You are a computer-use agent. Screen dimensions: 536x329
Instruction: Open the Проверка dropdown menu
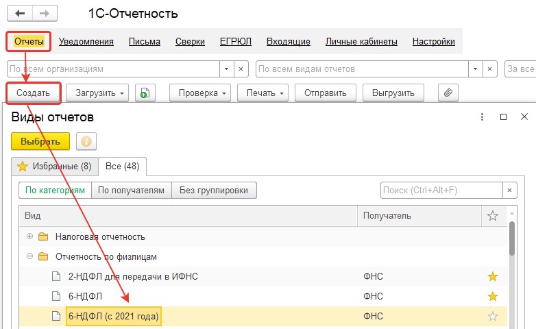click(200, 93)
